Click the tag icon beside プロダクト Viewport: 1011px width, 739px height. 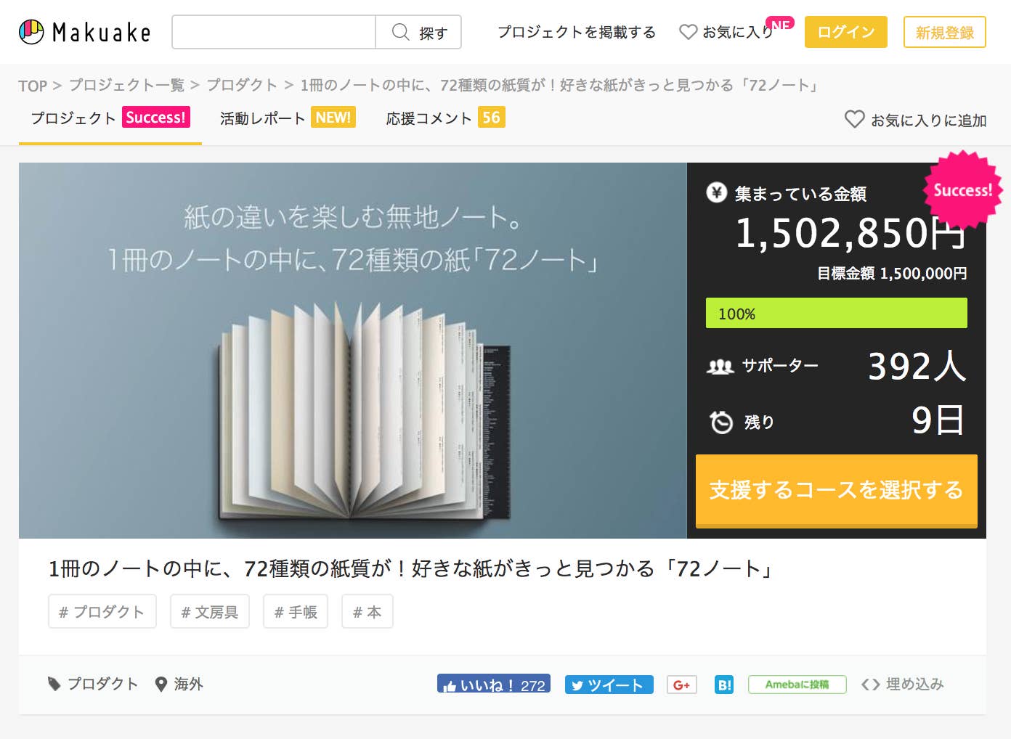point(54,684)
